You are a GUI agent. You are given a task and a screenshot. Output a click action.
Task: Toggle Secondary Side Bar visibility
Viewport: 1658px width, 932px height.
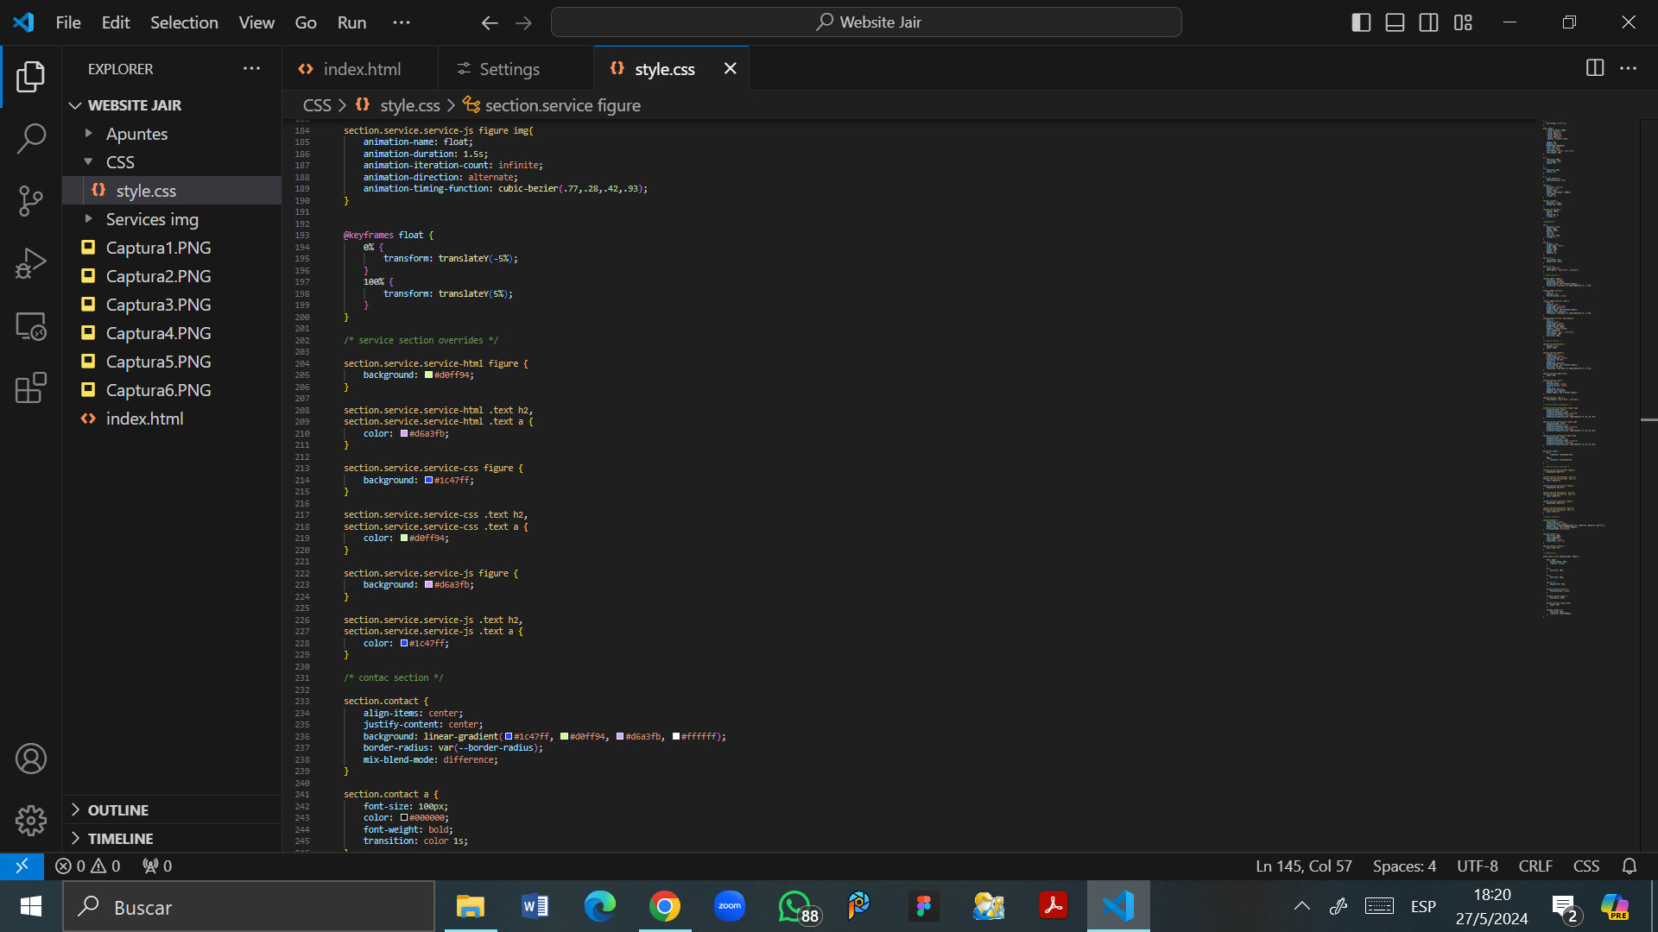coord(1428,22)
